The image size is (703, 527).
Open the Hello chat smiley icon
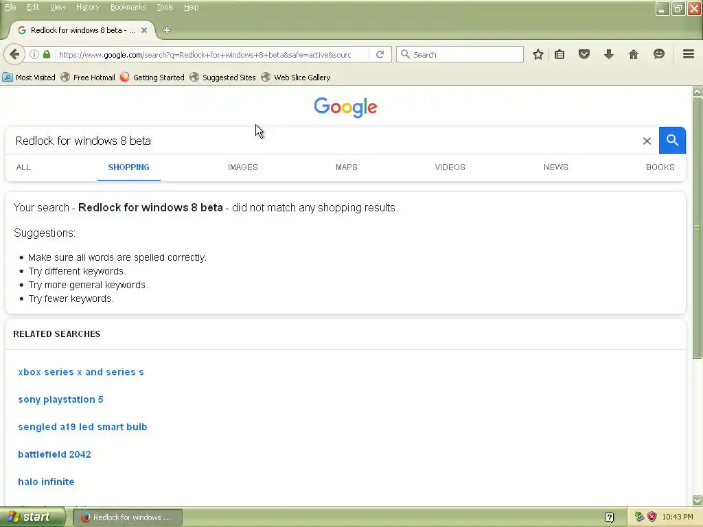(658, 55)
